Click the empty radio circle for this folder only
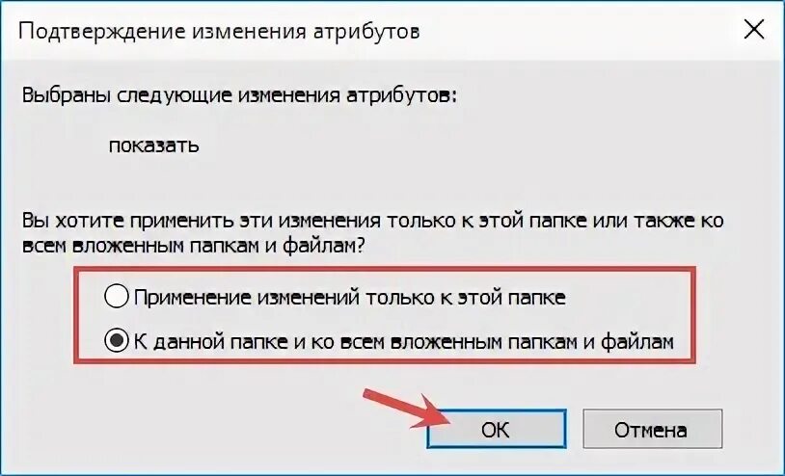785x476 pixels. [116, 296]
